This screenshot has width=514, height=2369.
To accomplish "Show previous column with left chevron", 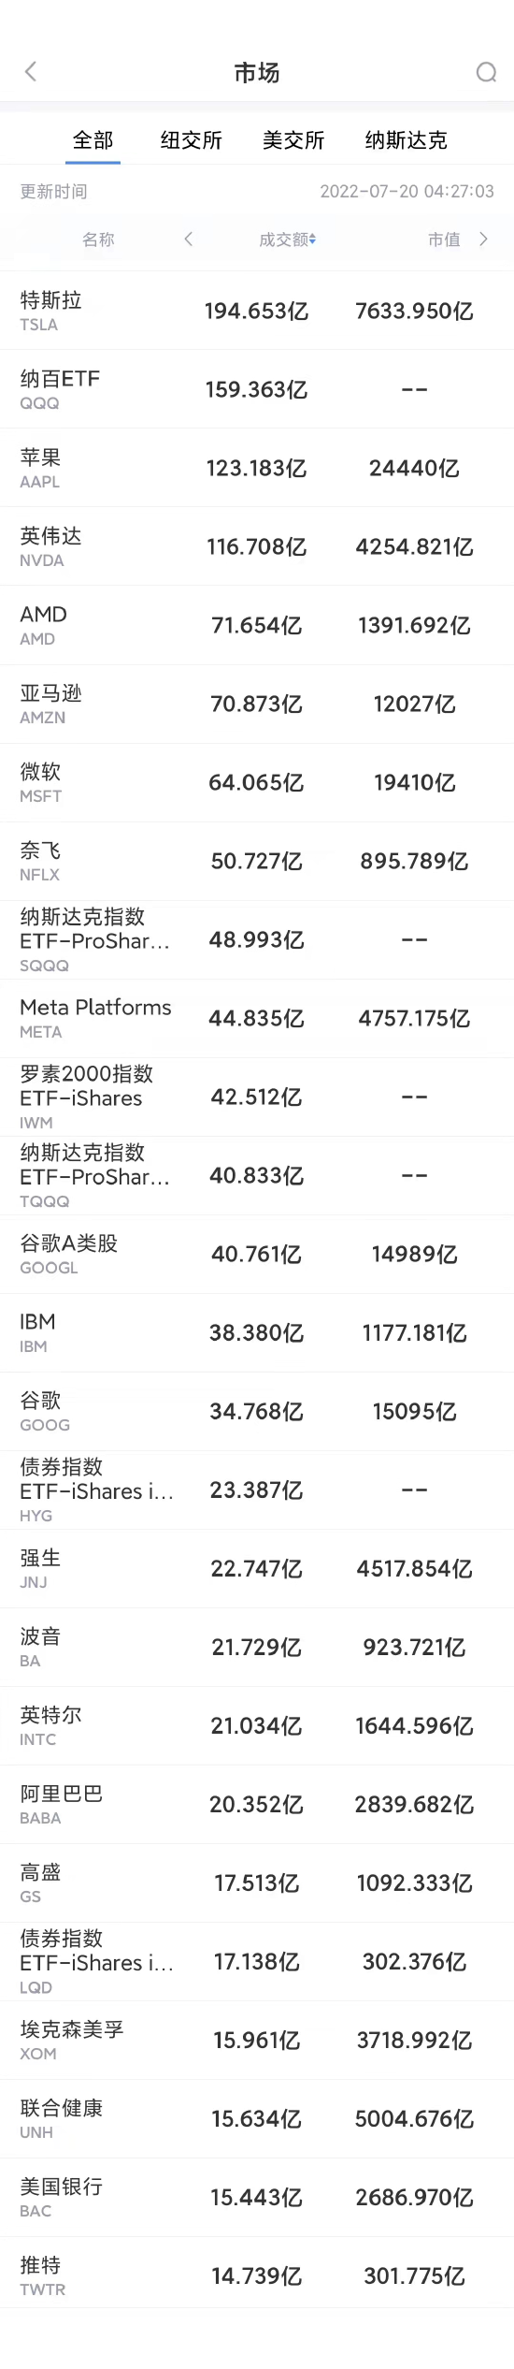I will [x=189, y=240].
